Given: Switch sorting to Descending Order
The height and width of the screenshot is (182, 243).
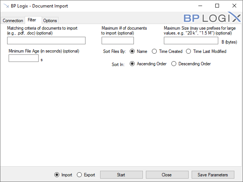Looking at the screenshot, I should pyautogui.click(x=174, y=64).
